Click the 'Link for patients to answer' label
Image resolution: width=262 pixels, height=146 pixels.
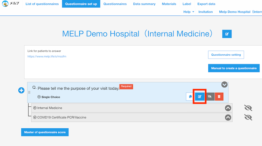pos(44,51)
